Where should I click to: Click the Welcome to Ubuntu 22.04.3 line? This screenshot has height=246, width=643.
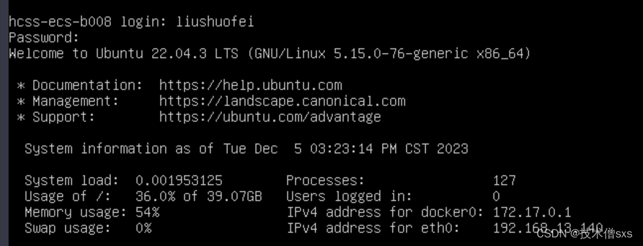[x=270, y=54]
